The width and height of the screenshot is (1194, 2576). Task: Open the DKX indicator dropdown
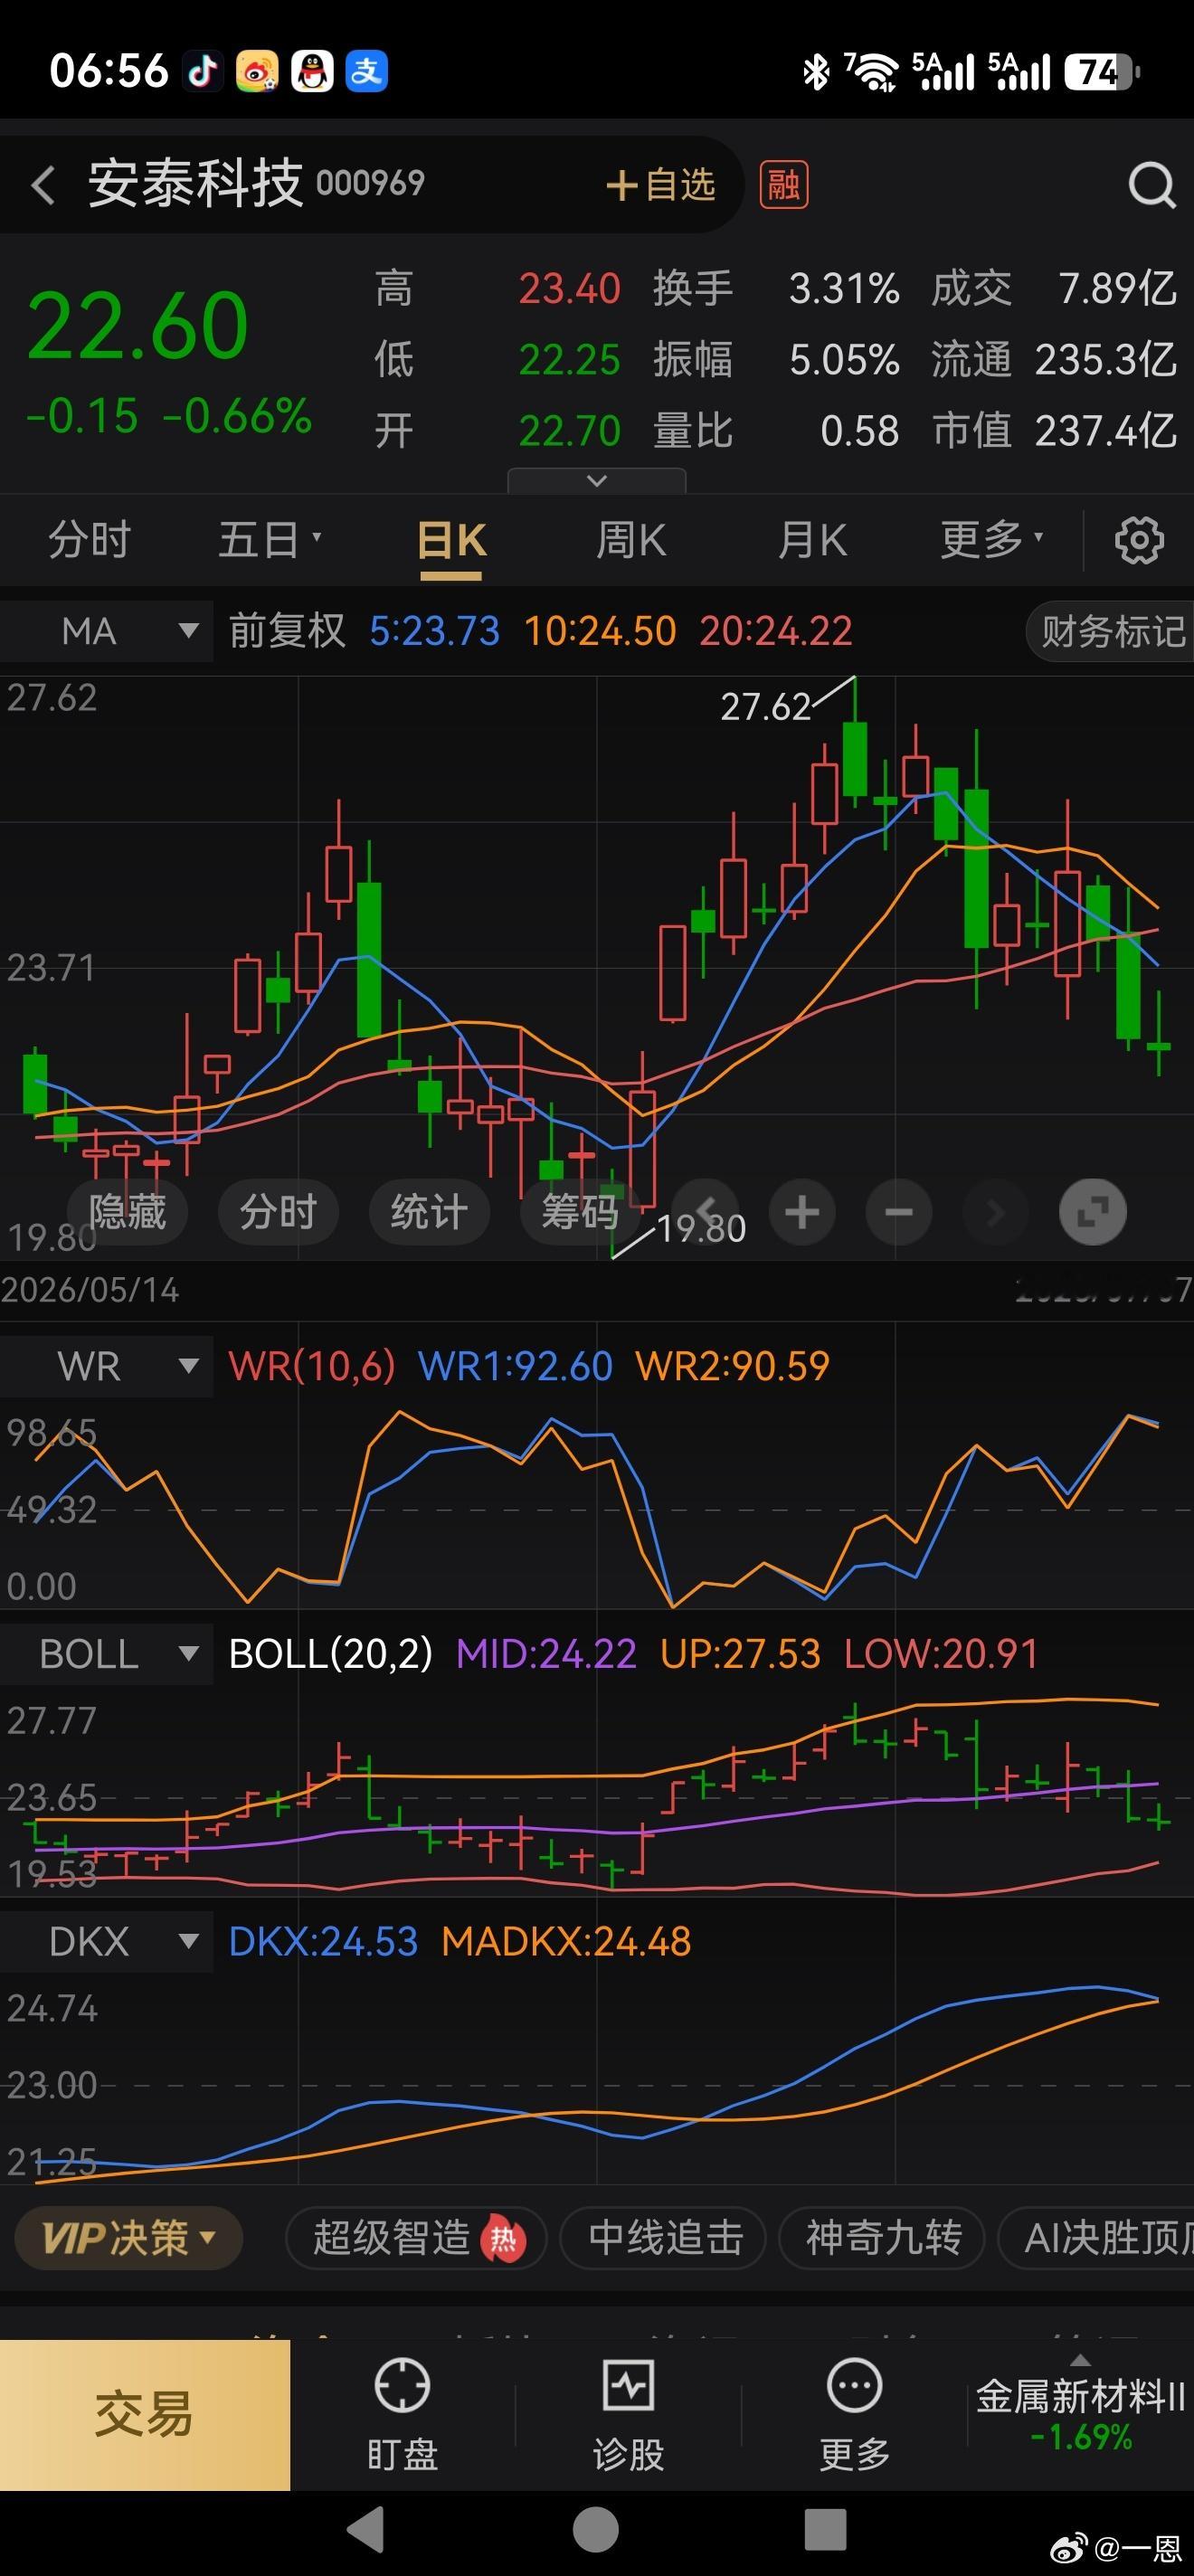click(x=107, y=1942)
